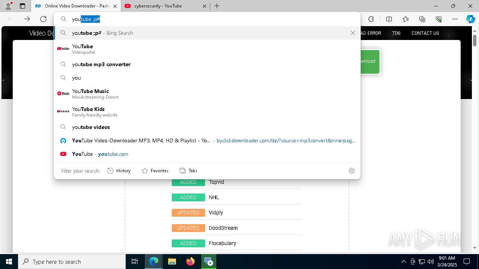This screenshot has width=479, height=269.
Task: Select the 'you' search suggestion
Action: pyautogui.click(x=207, y=78)
